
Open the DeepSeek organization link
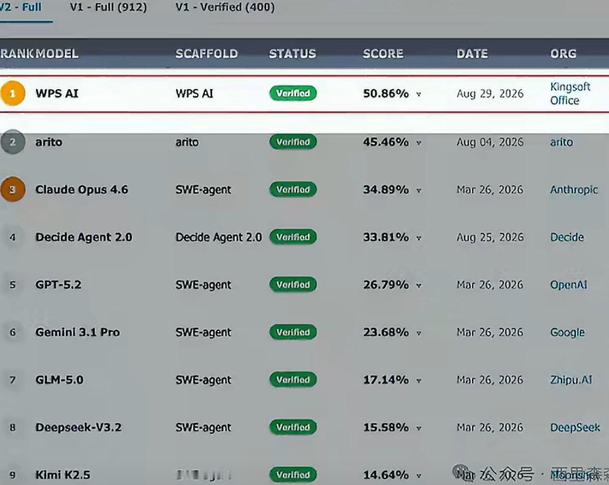[575, 427]
